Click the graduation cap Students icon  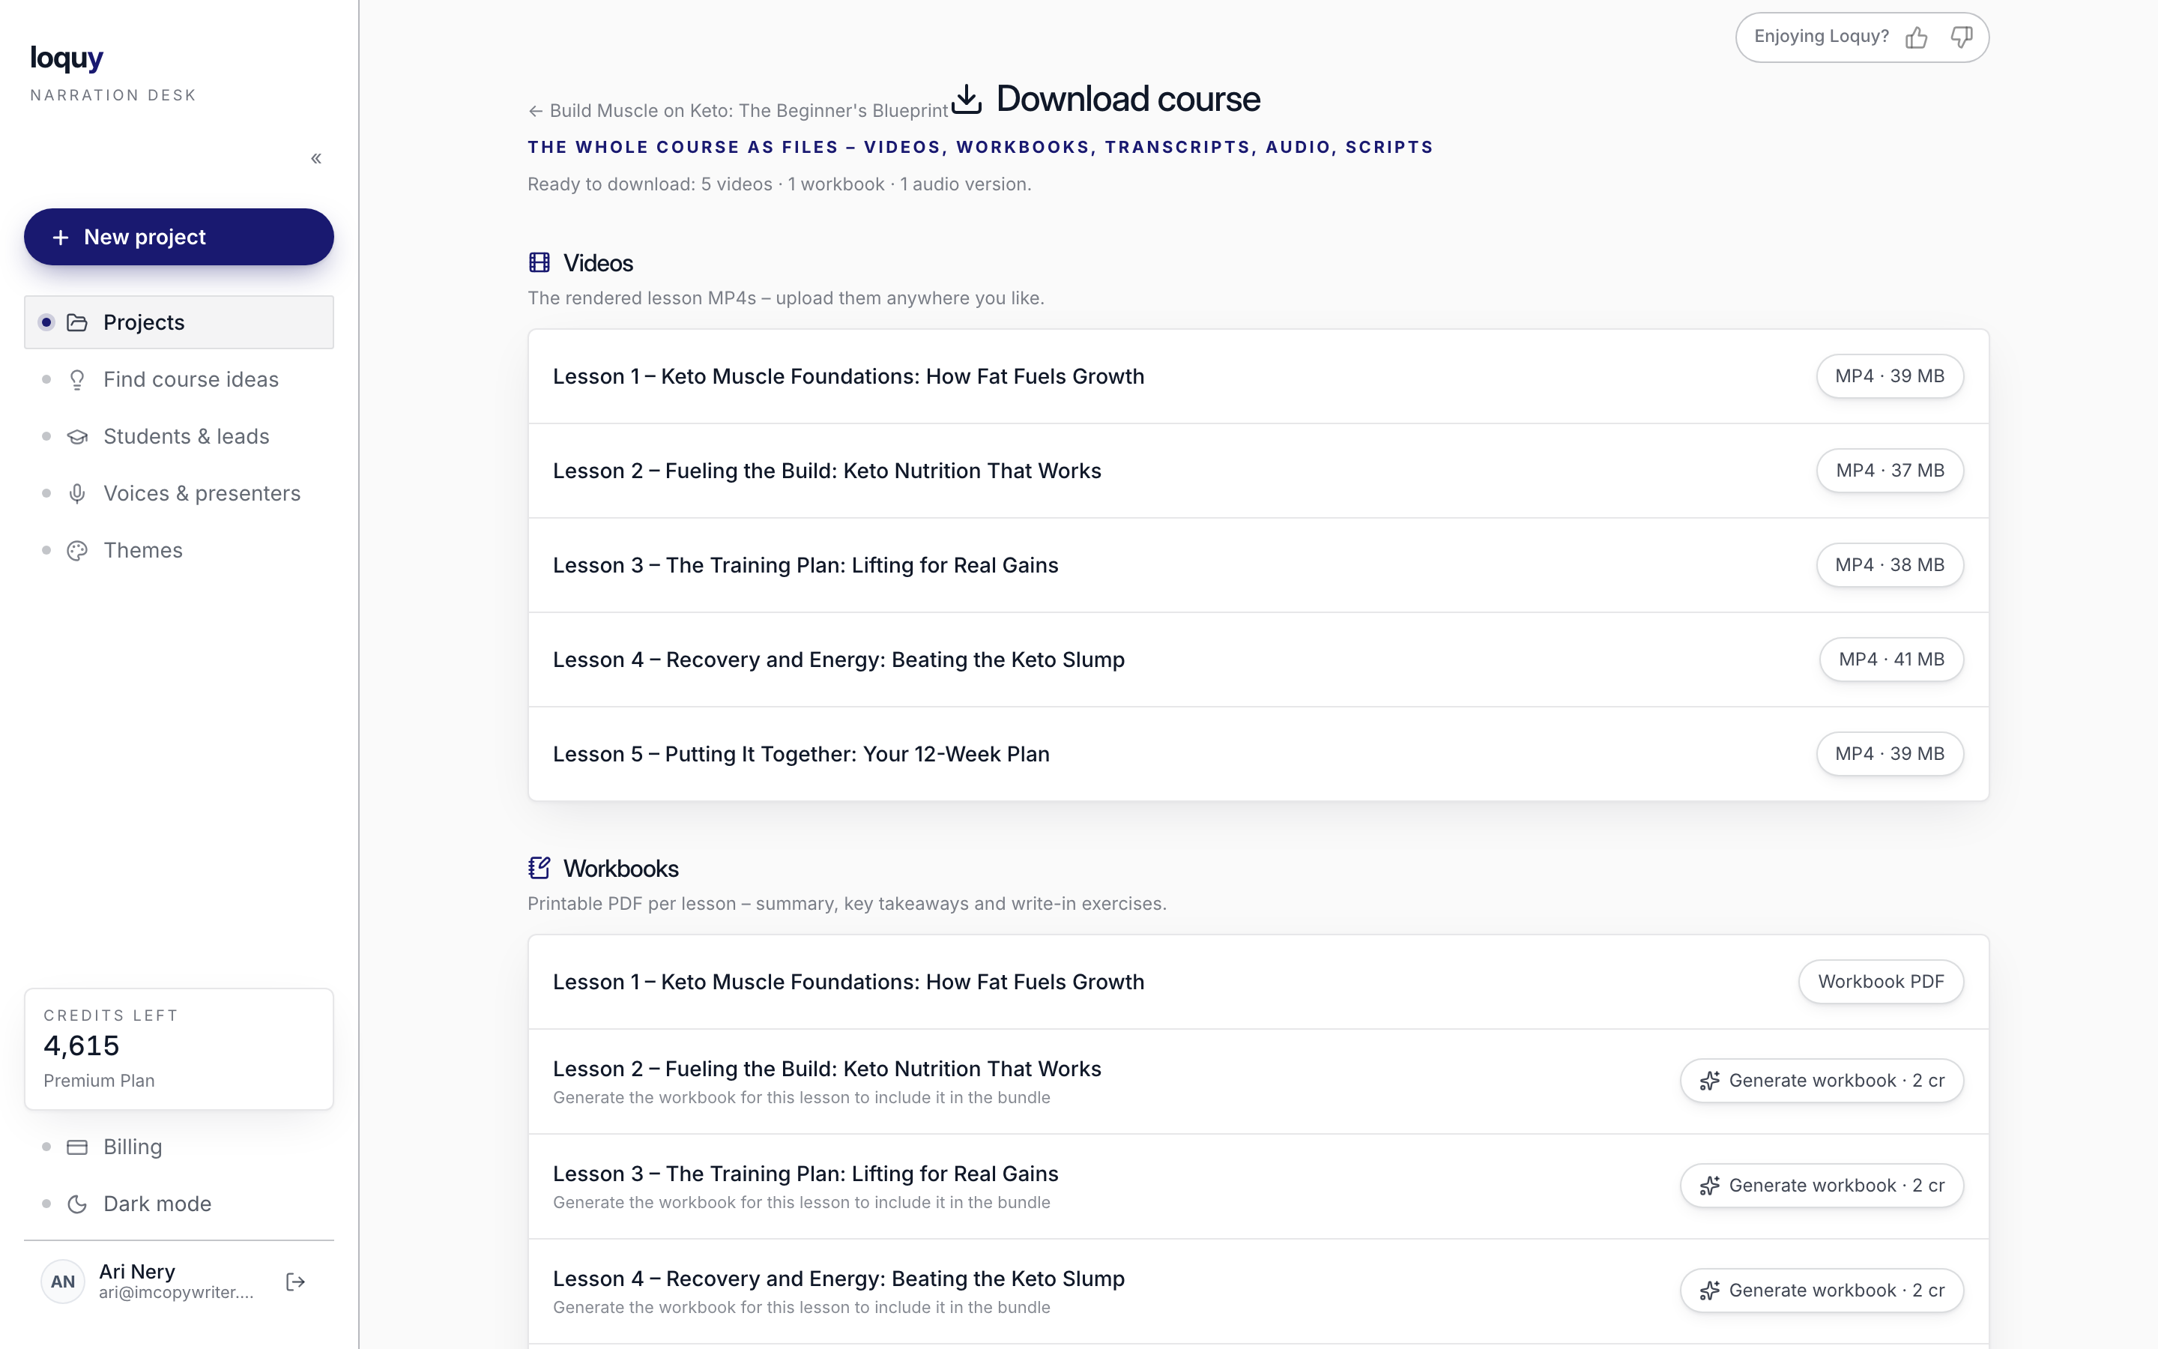tap(78, 436)
